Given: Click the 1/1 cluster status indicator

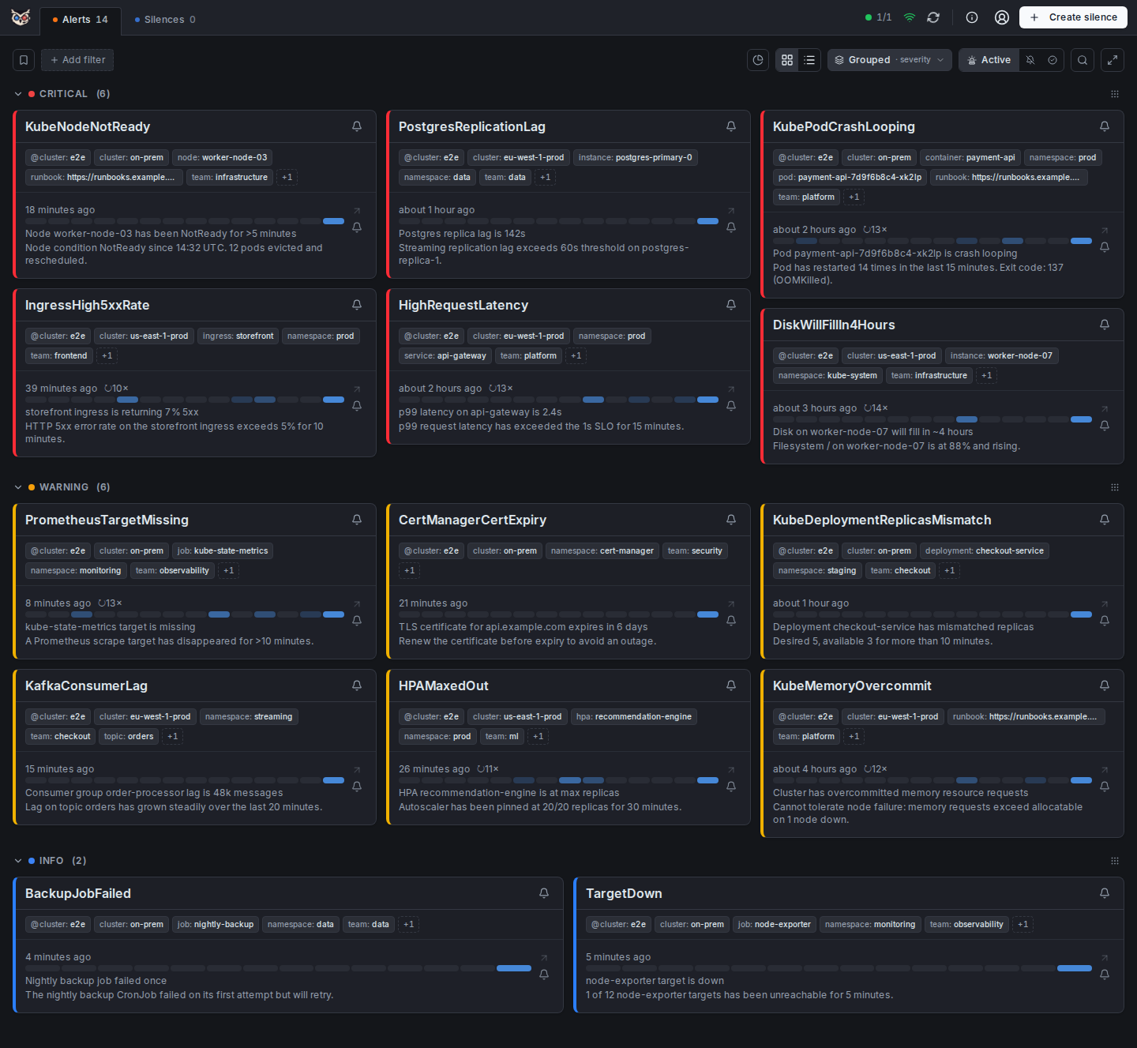Looking at the screenshot, I should click(878, 17).
